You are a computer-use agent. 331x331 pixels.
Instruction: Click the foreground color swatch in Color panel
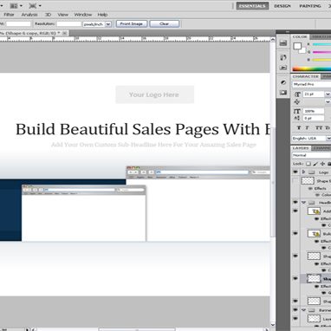(x=297, y=46)
